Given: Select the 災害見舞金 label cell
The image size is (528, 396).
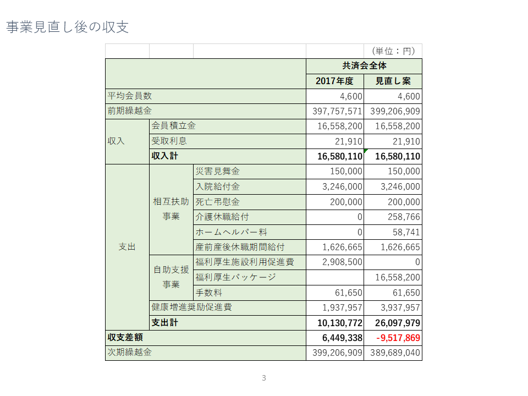Looking at the screenshot, I should click(x=217, y=172).
